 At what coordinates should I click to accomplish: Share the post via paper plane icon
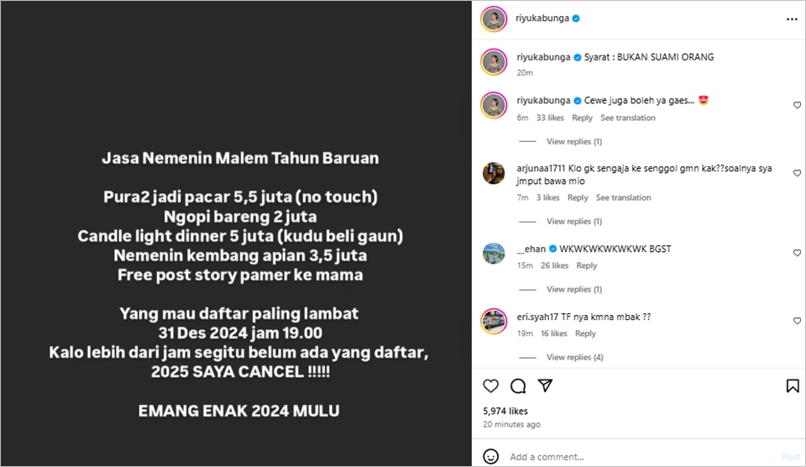[546, 386]
